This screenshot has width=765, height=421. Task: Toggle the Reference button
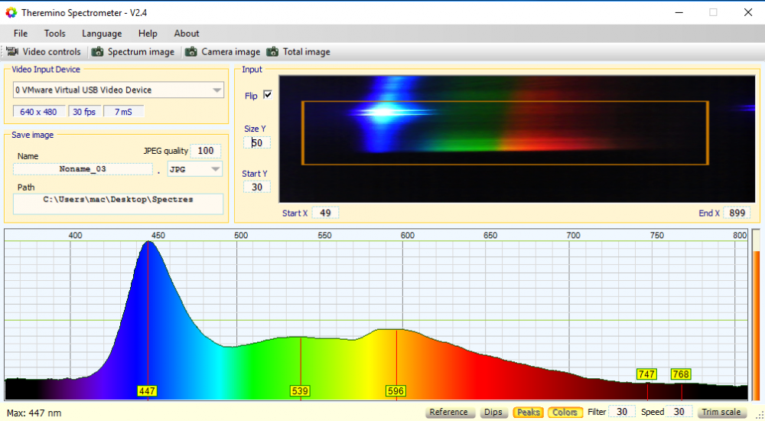pyautogui.click(x=449, y=413)
